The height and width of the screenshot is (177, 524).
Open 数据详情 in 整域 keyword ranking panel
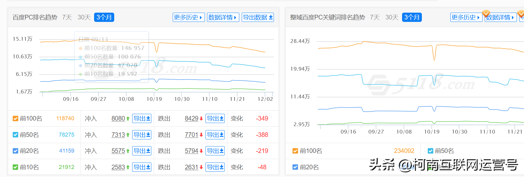[x=500, y=17]
